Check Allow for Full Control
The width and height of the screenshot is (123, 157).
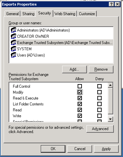tap(80, 86)
